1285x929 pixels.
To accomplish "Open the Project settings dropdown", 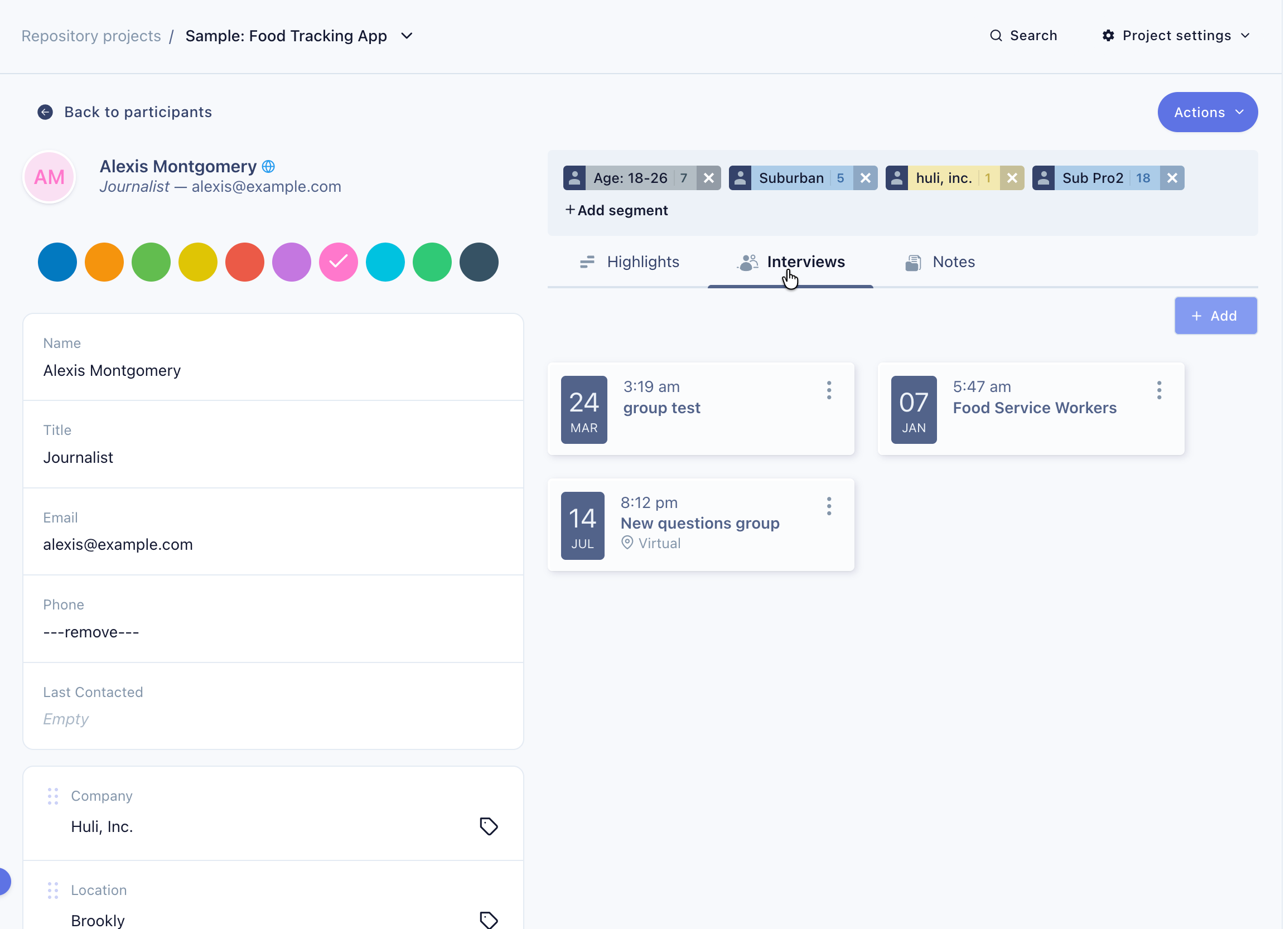I will pos(1176,36).
